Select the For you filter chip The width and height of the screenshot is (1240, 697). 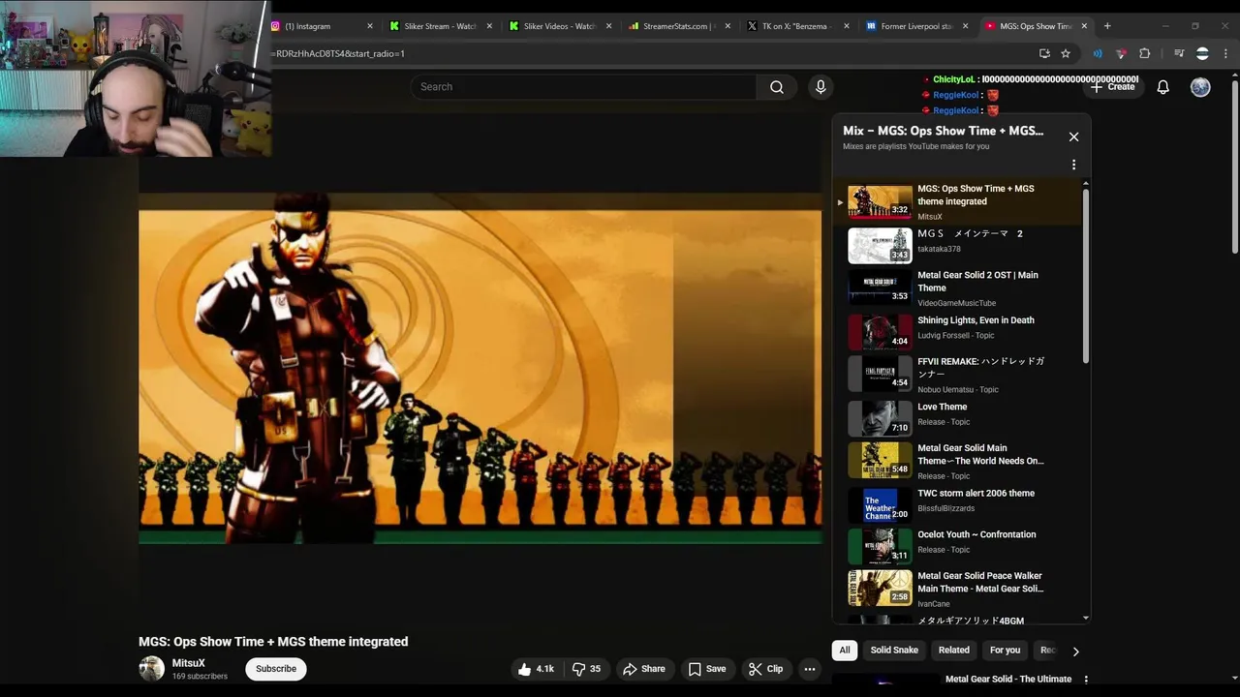click(1005, 651)
